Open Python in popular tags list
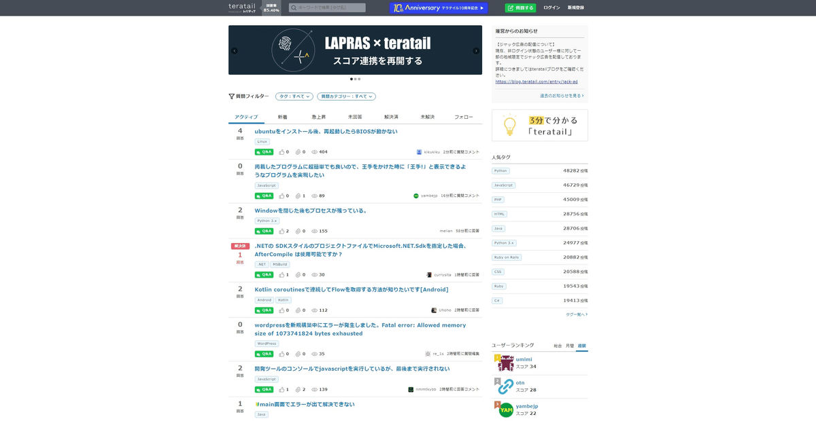This screenshot has height=421, width=816. coord(500,171)
